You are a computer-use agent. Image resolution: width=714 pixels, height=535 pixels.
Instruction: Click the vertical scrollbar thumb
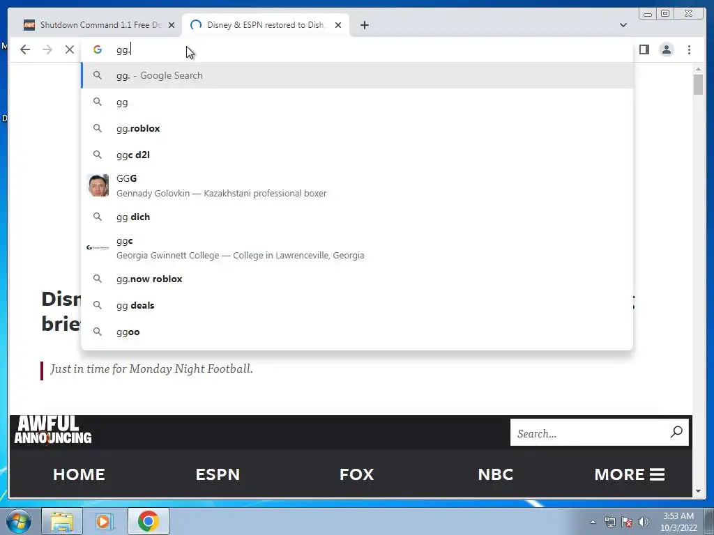[698, 84]
